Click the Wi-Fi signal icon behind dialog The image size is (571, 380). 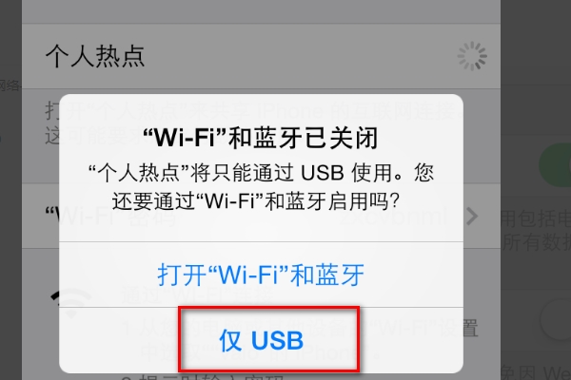click(x=71, y=304)
